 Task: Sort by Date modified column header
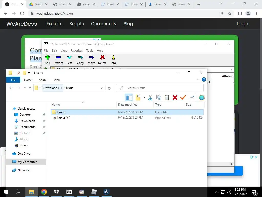pos(135,105)
